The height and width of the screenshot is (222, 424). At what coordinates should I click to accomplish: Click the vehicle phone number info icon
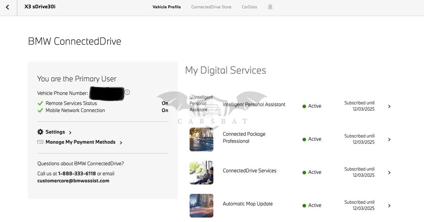tap(127, 92)
